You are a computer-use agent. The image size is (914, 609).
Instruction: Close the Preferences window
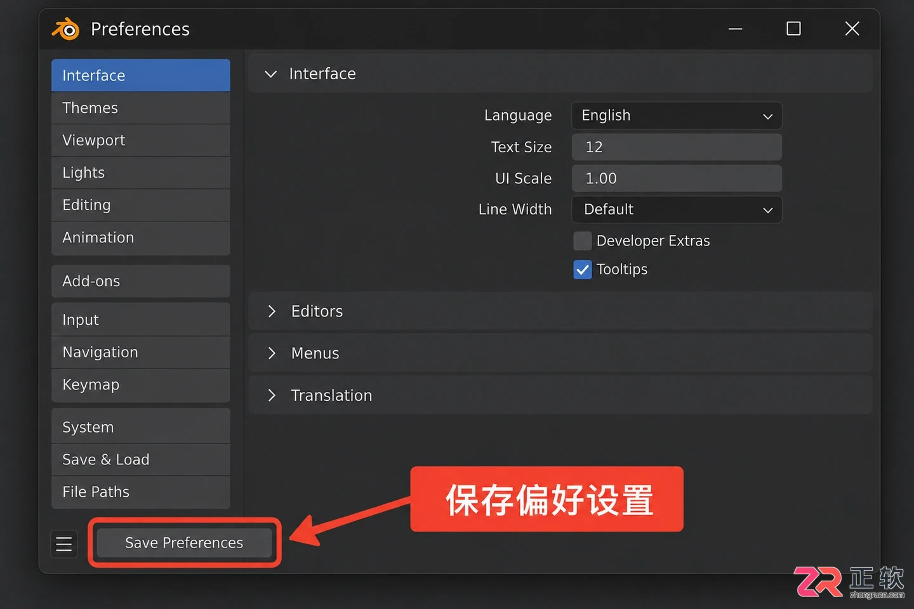click(x=852, y=29)
